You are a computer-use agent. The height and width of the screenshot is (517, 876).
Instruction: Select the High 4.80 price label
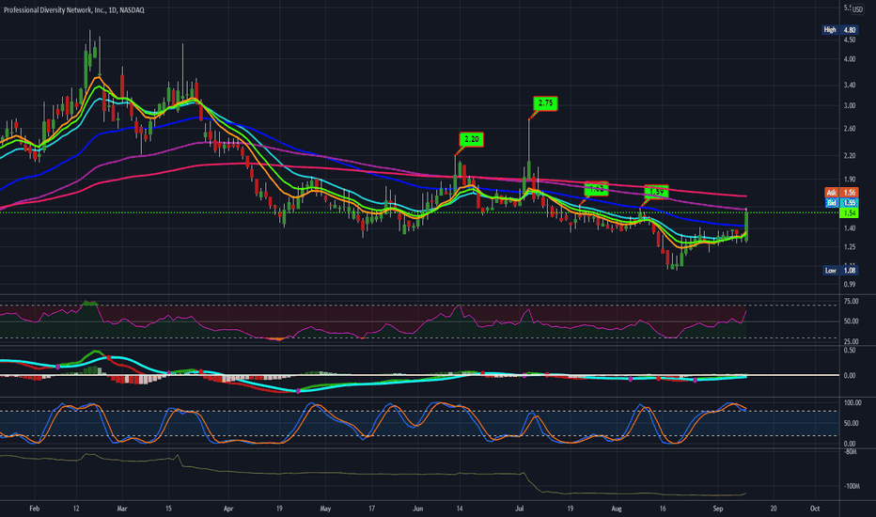[839, 30]
